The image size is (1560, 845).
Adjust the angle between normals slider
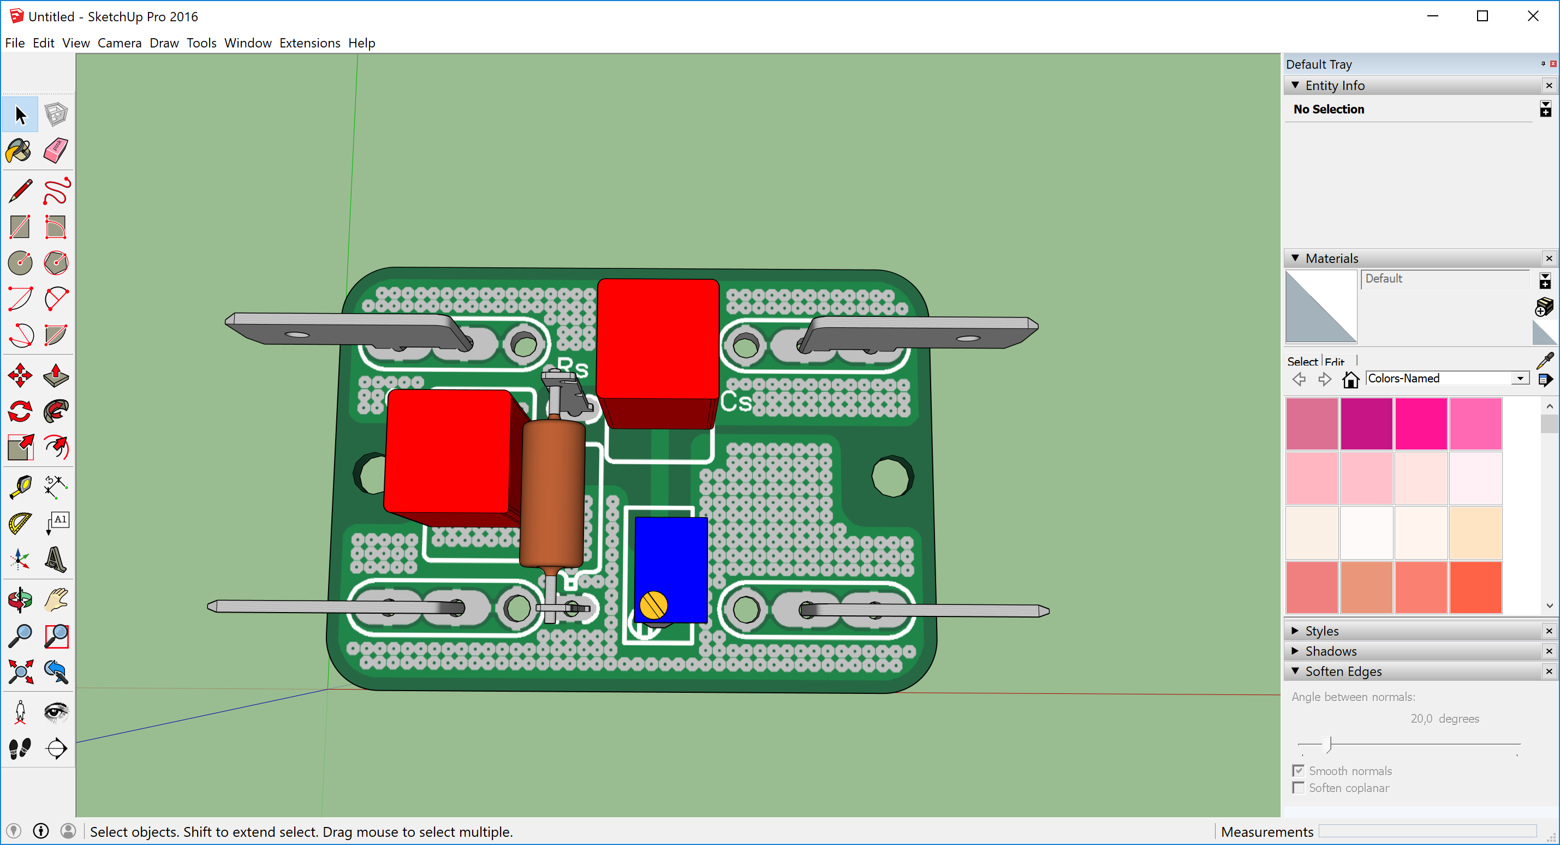[x=1328, y=744]
